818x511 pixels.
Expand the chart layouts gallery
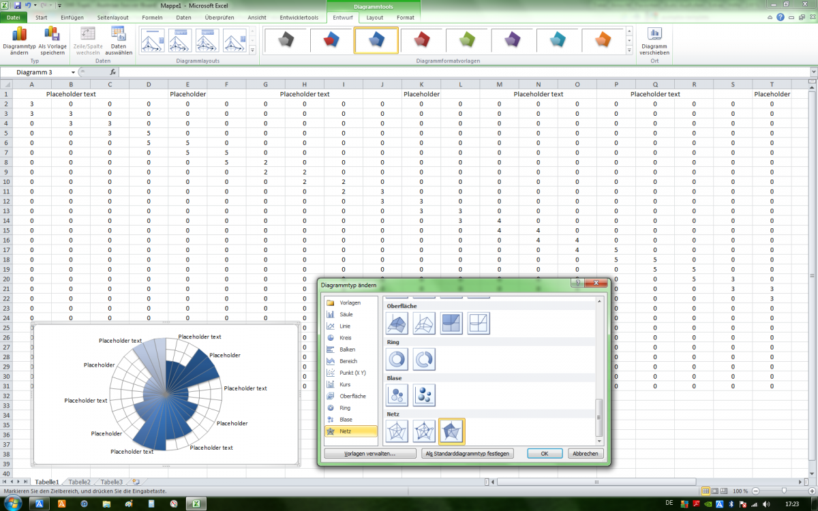click(252, 50)
